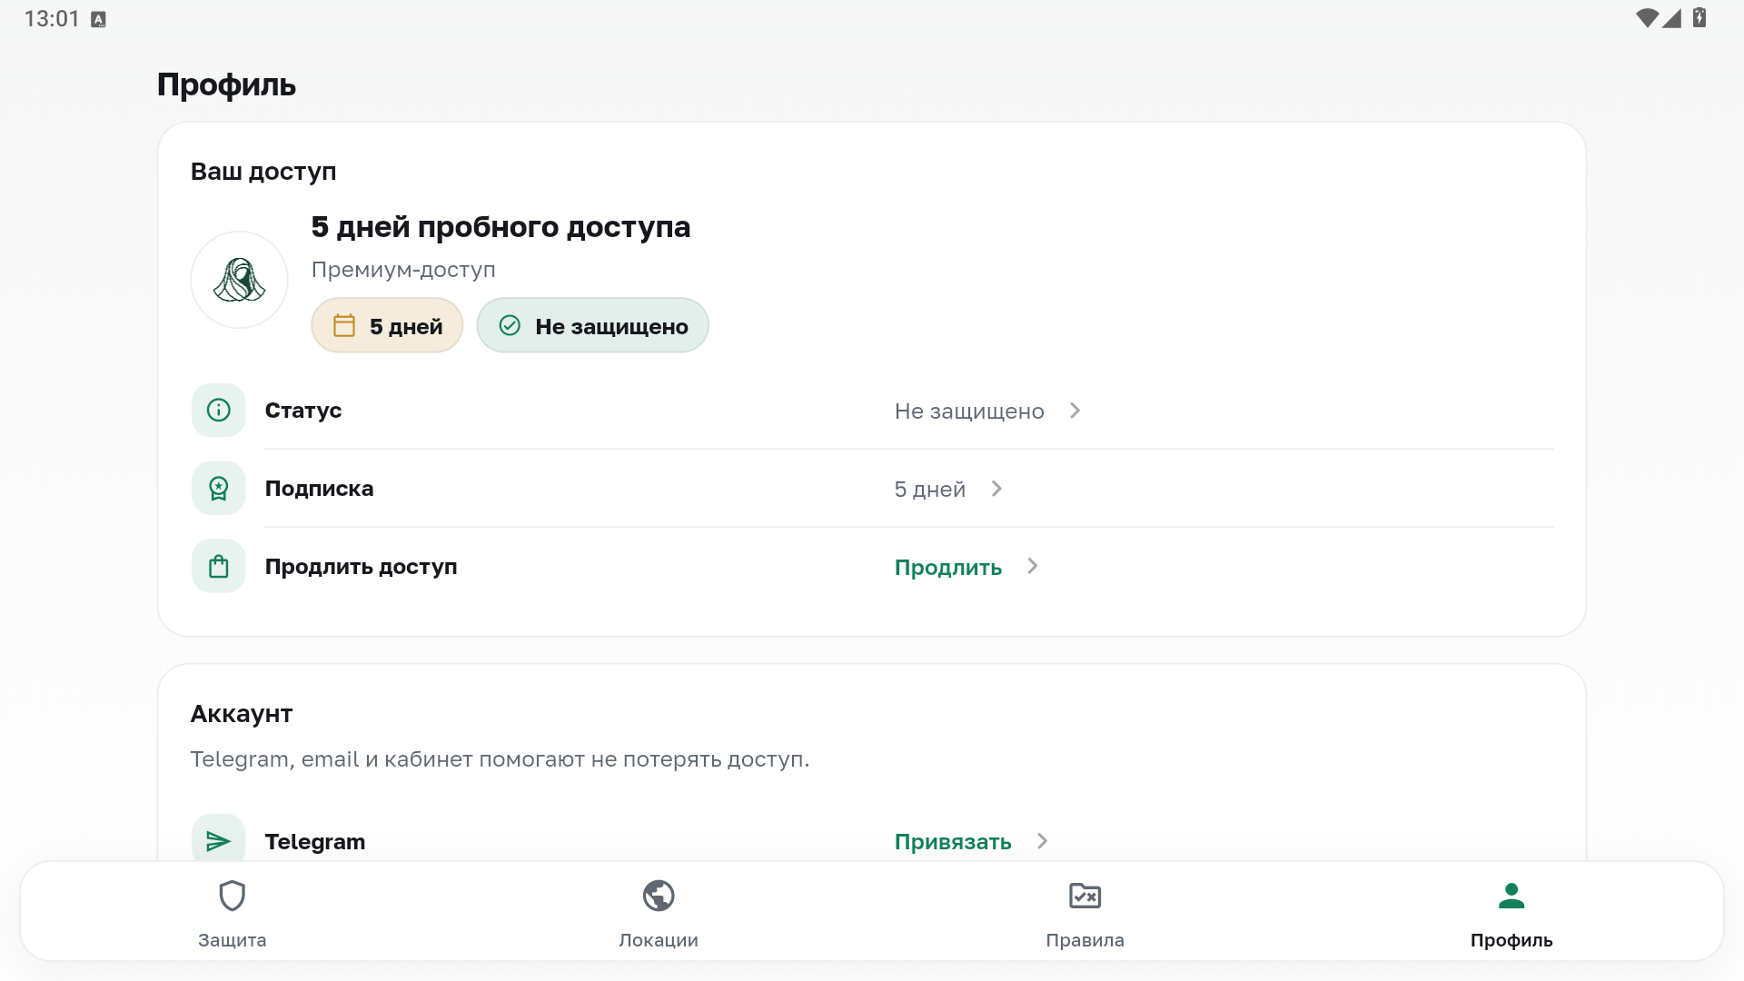The height and width of the screenshot is (981, 1744).
Task: Open the Статус row label
Action: (x=303, y=411)
